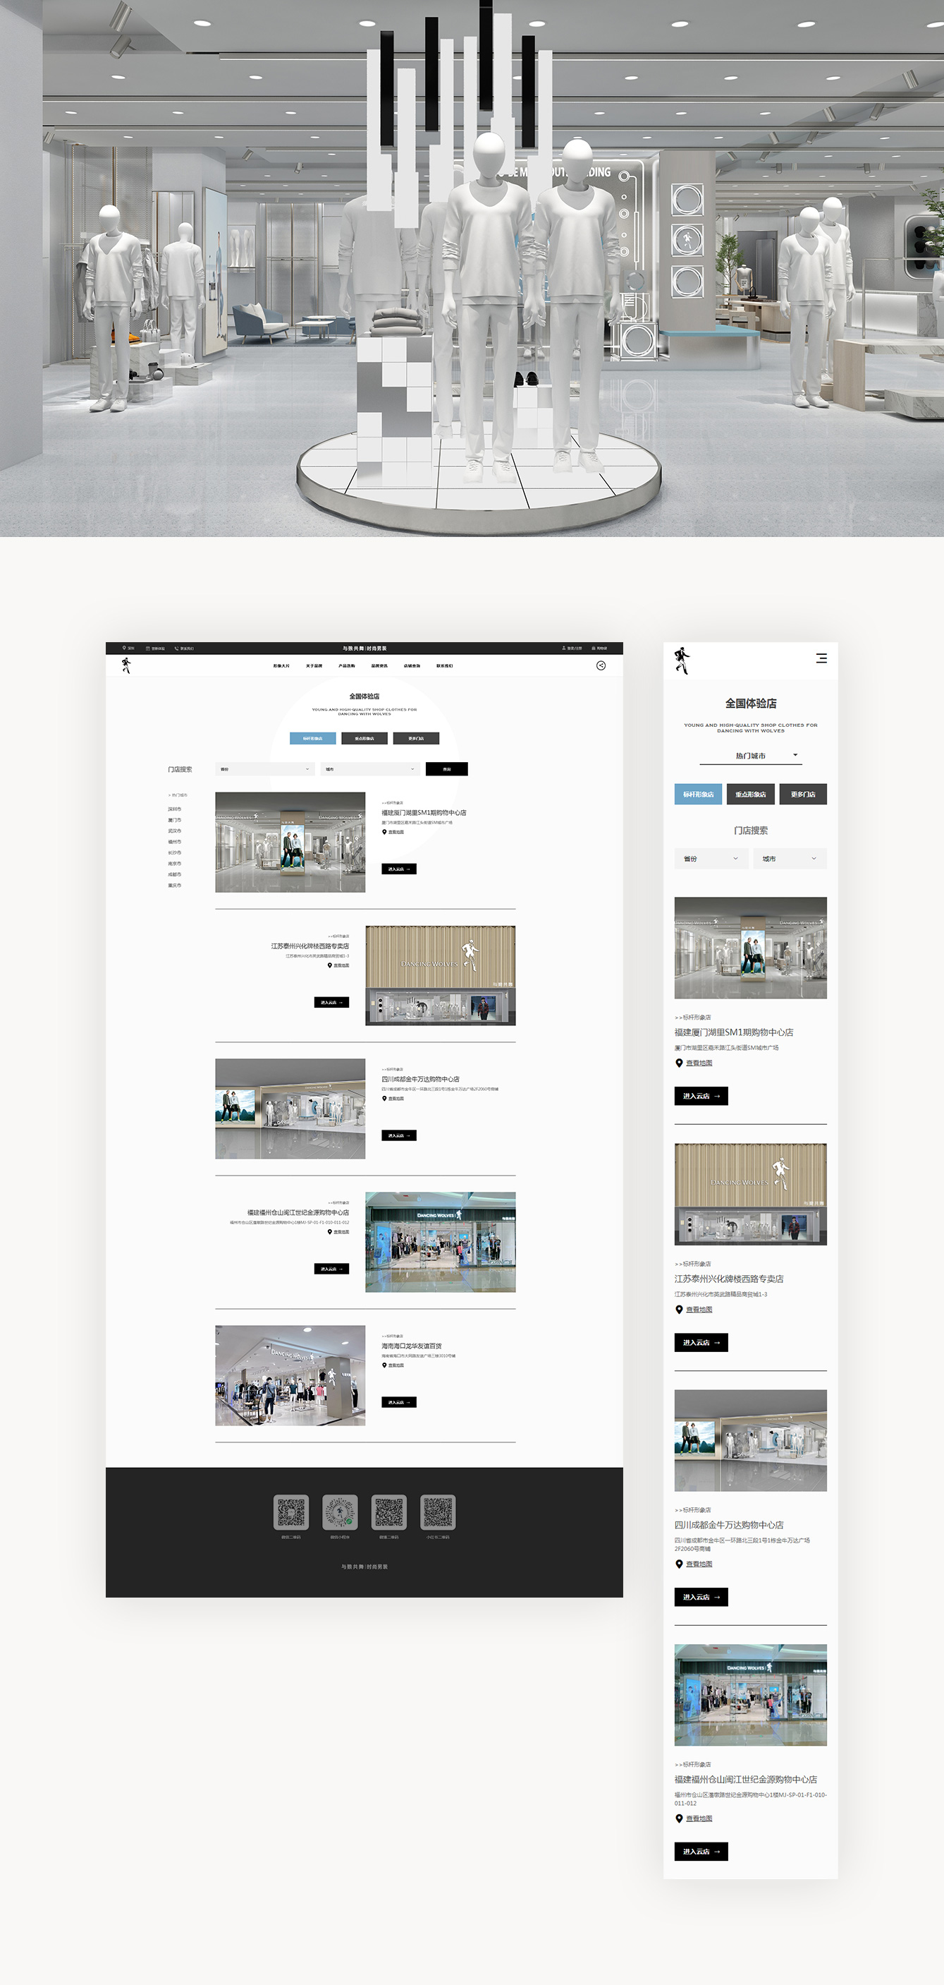Image resolution: width=944 pixels, height=1985 pixels.
Task: Click 进入云店 for desktop 四川成都金牛万达 store
Action: coord(399,1136)
